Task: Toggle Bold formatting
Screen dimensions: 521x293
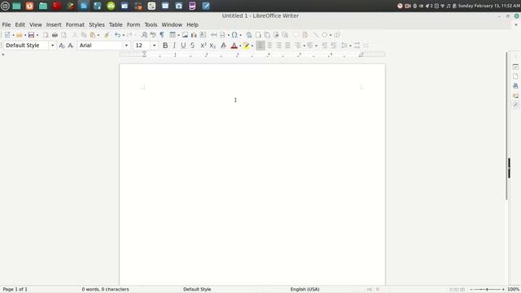Action: pyautogui.click(x=165, y=46)
